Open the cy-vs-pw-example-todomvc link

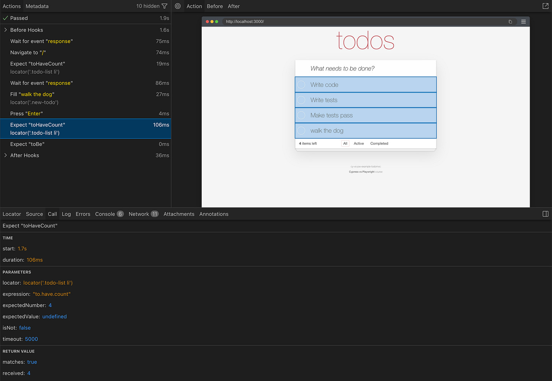tap(365, 167)
